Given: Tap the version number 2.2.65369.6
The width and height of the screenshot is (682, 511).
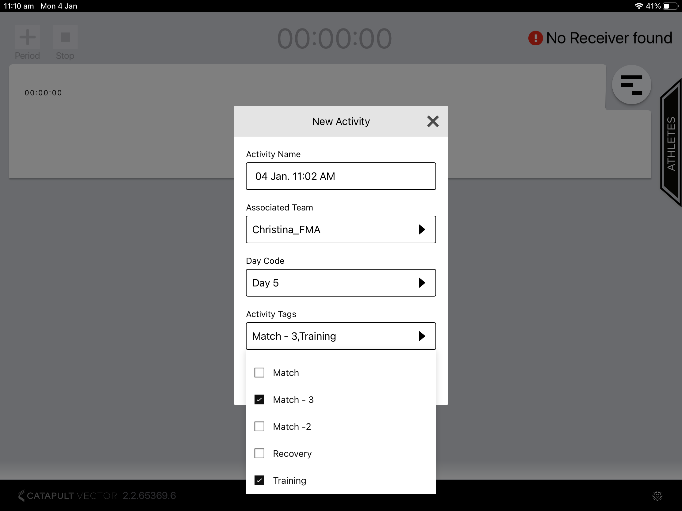Looking at the screenshot, I should point(149,496).
